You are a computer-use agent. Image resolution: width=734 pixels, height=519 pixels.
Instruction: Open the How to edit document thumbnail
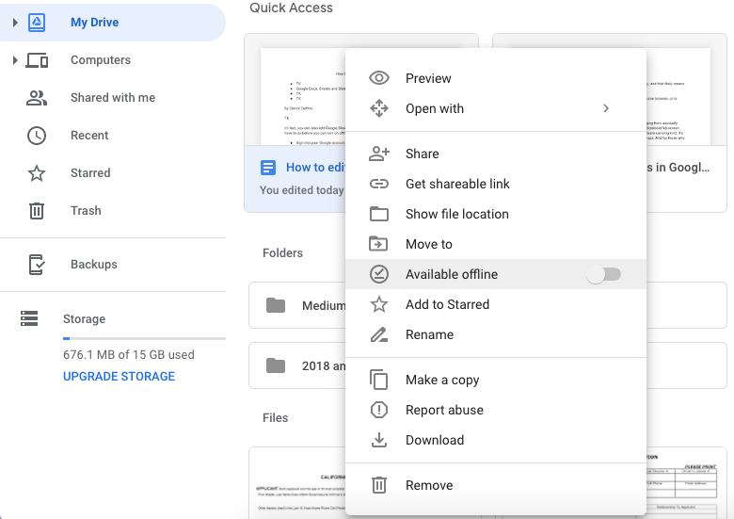point(303,96)
